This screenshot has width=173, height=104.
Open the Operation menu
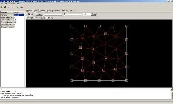12,4
